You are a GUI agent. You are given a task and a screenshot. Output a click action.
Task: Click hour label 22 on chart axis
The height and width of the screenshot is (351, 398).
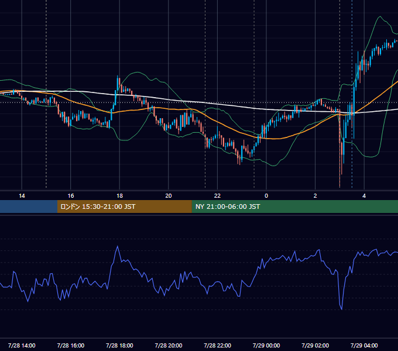pyautogui.click(x=217, y=196)
